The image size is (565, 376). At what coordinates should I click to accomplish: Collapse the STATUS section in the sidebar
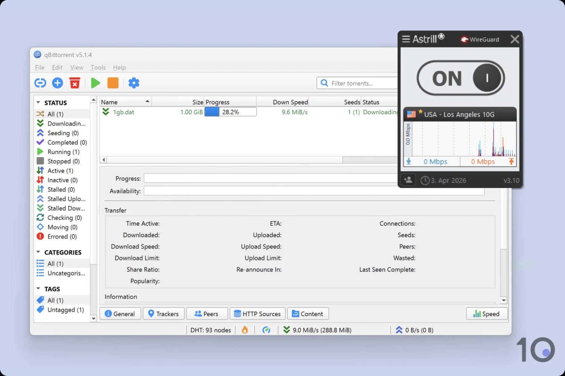tap(38, 102)
